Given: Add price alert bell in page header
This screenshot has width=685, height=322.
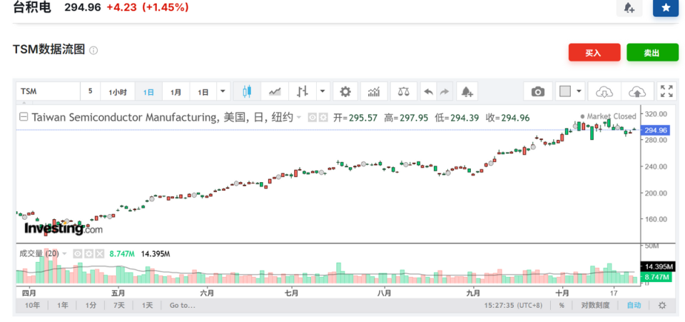Looking at the screenshot, I should (x=629, y=8).
